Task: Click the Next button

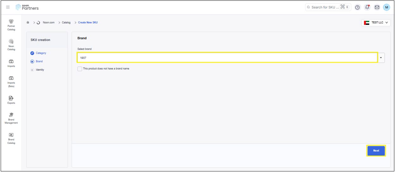Action: (x=376, y=151)
